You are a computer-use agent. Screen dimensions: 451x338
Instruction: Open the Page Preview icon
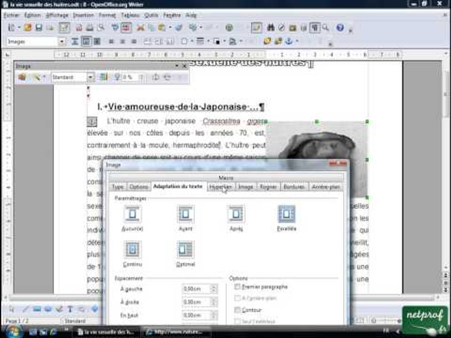click(101, 28)
